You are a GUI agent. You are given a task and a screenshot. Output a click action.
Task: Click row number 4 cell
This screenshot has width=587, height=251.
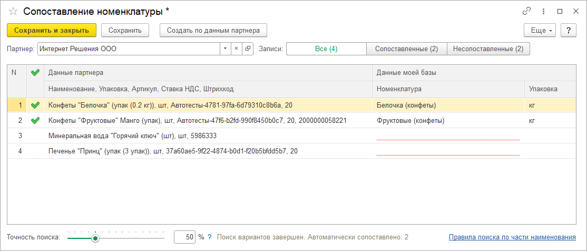pos(17,151)
